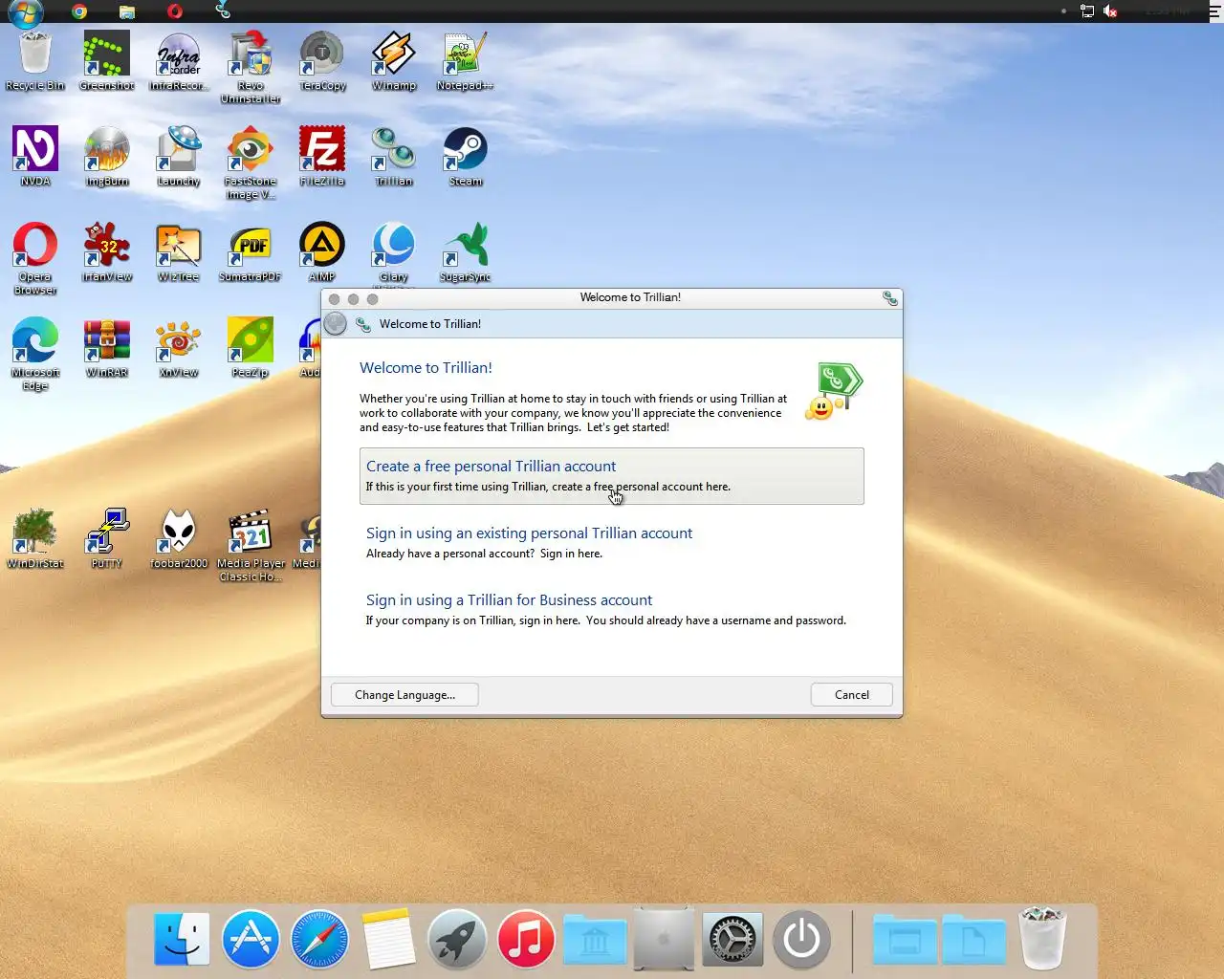Click the network icon in the system tray
Screen dimensions: 1224x979
tap(1087, 11)
